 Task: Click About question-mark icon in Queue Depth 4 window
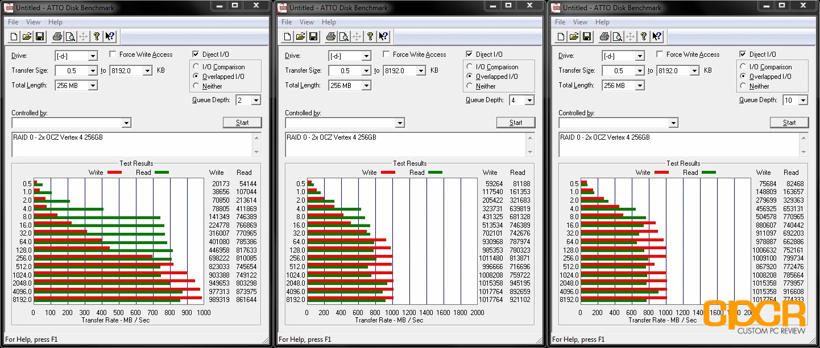coord(370,37)
